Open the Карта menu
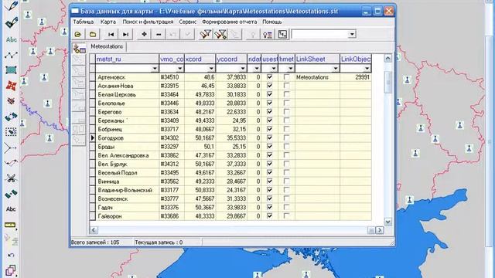The height and width of the screenshot is (278, 495). [108, 22]
